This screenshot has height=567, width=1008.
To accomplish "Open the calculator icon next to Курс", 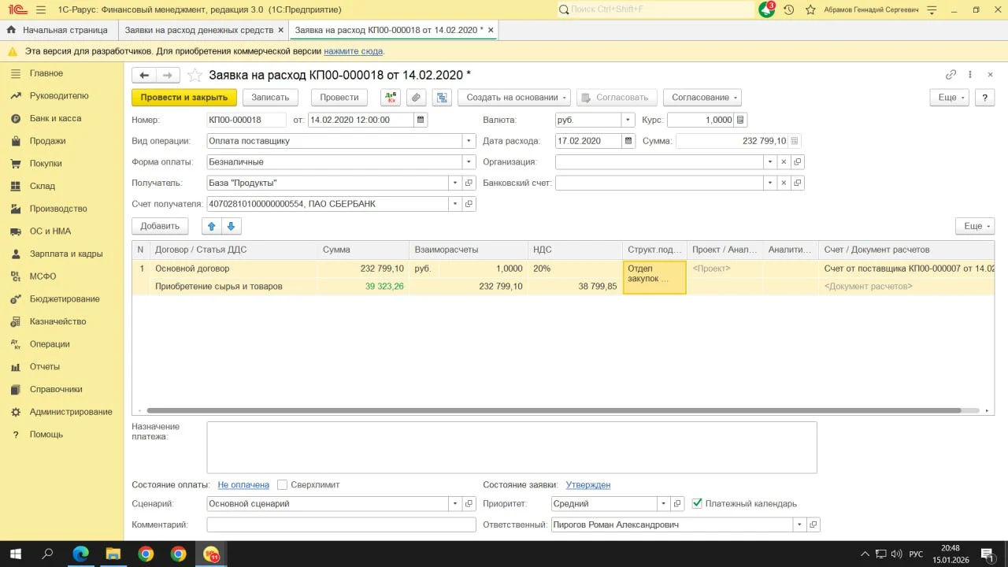I will tap(741, 120).
